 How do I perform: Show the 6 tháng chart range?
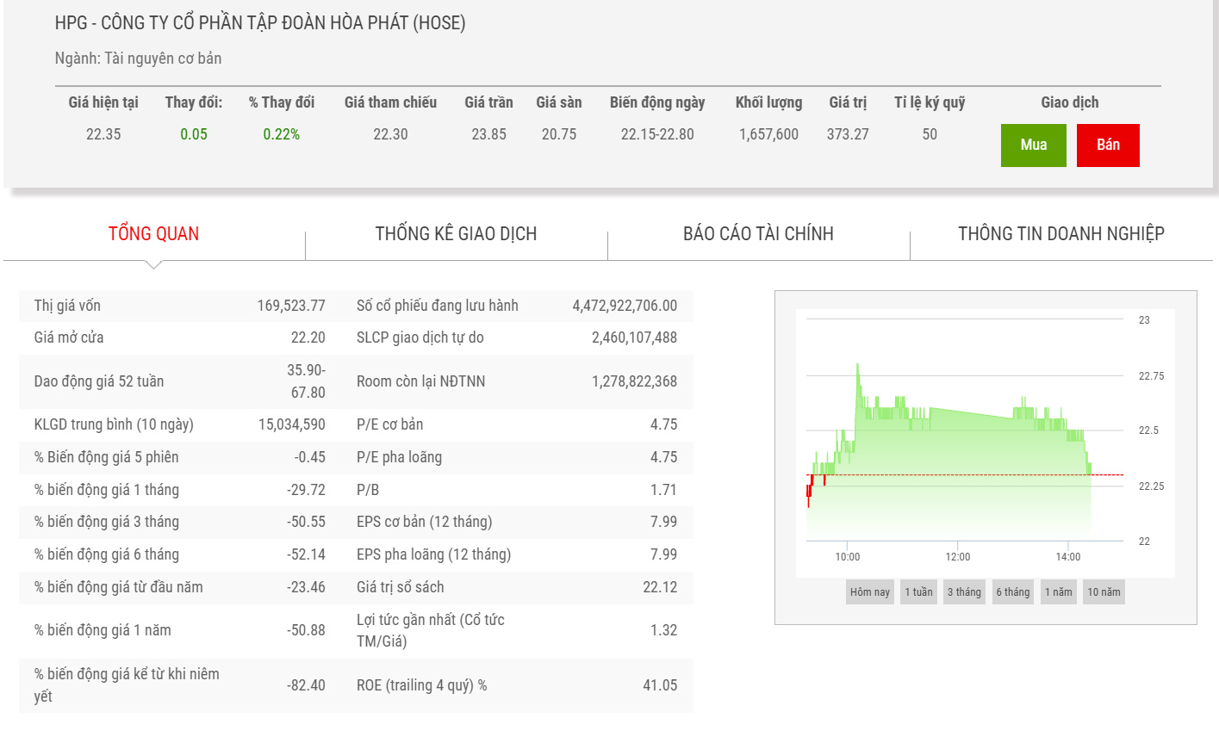click(1013, 592)
